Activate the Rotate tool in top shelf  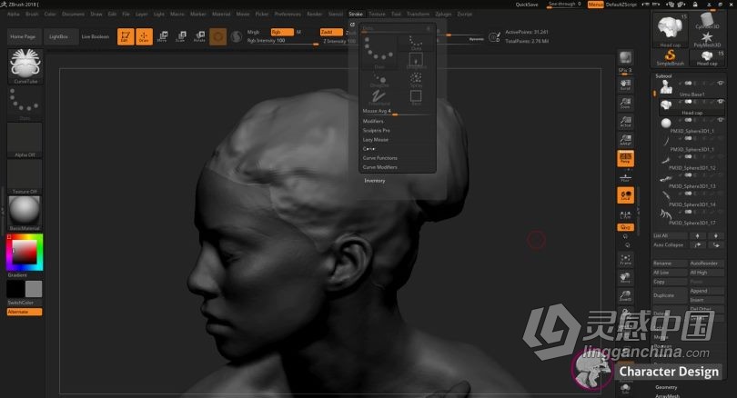(200, 36)
